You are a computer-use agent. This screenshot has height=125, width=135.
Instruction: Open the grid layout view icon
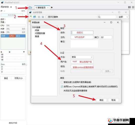click(x=129, y=7)
